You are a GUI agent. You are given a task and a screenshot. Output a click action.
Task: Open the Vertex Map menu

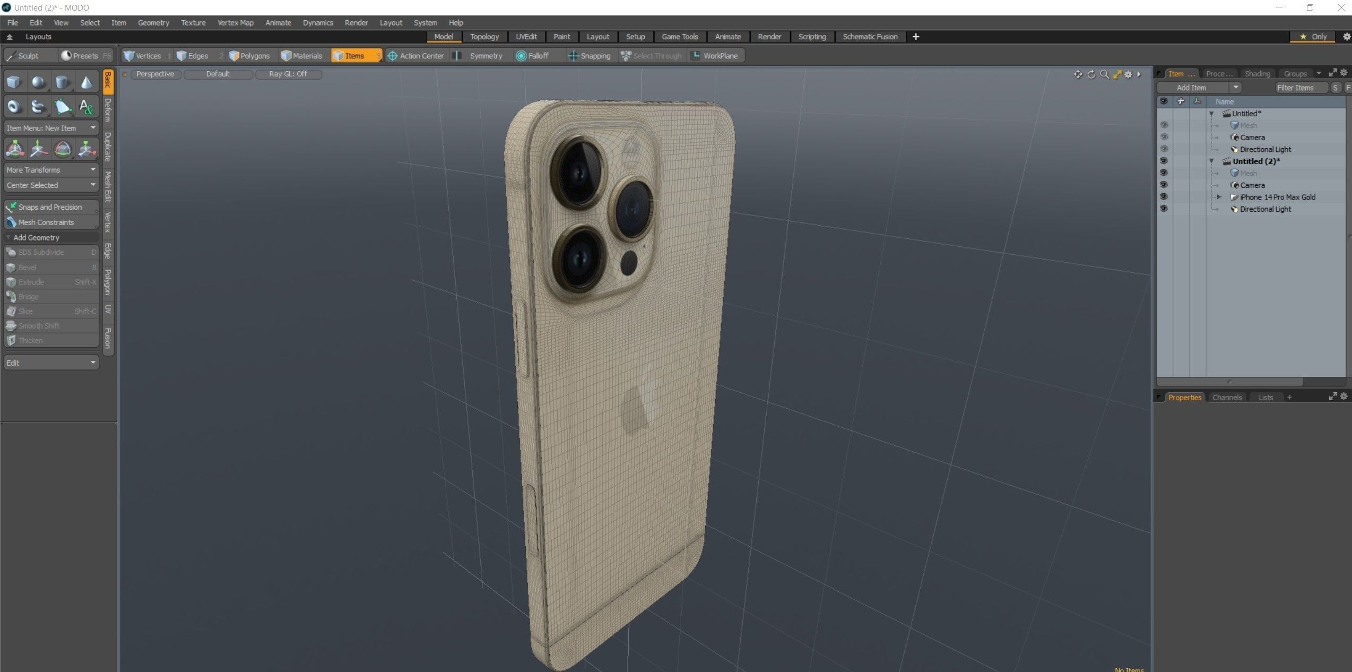[x=236, y=23]
